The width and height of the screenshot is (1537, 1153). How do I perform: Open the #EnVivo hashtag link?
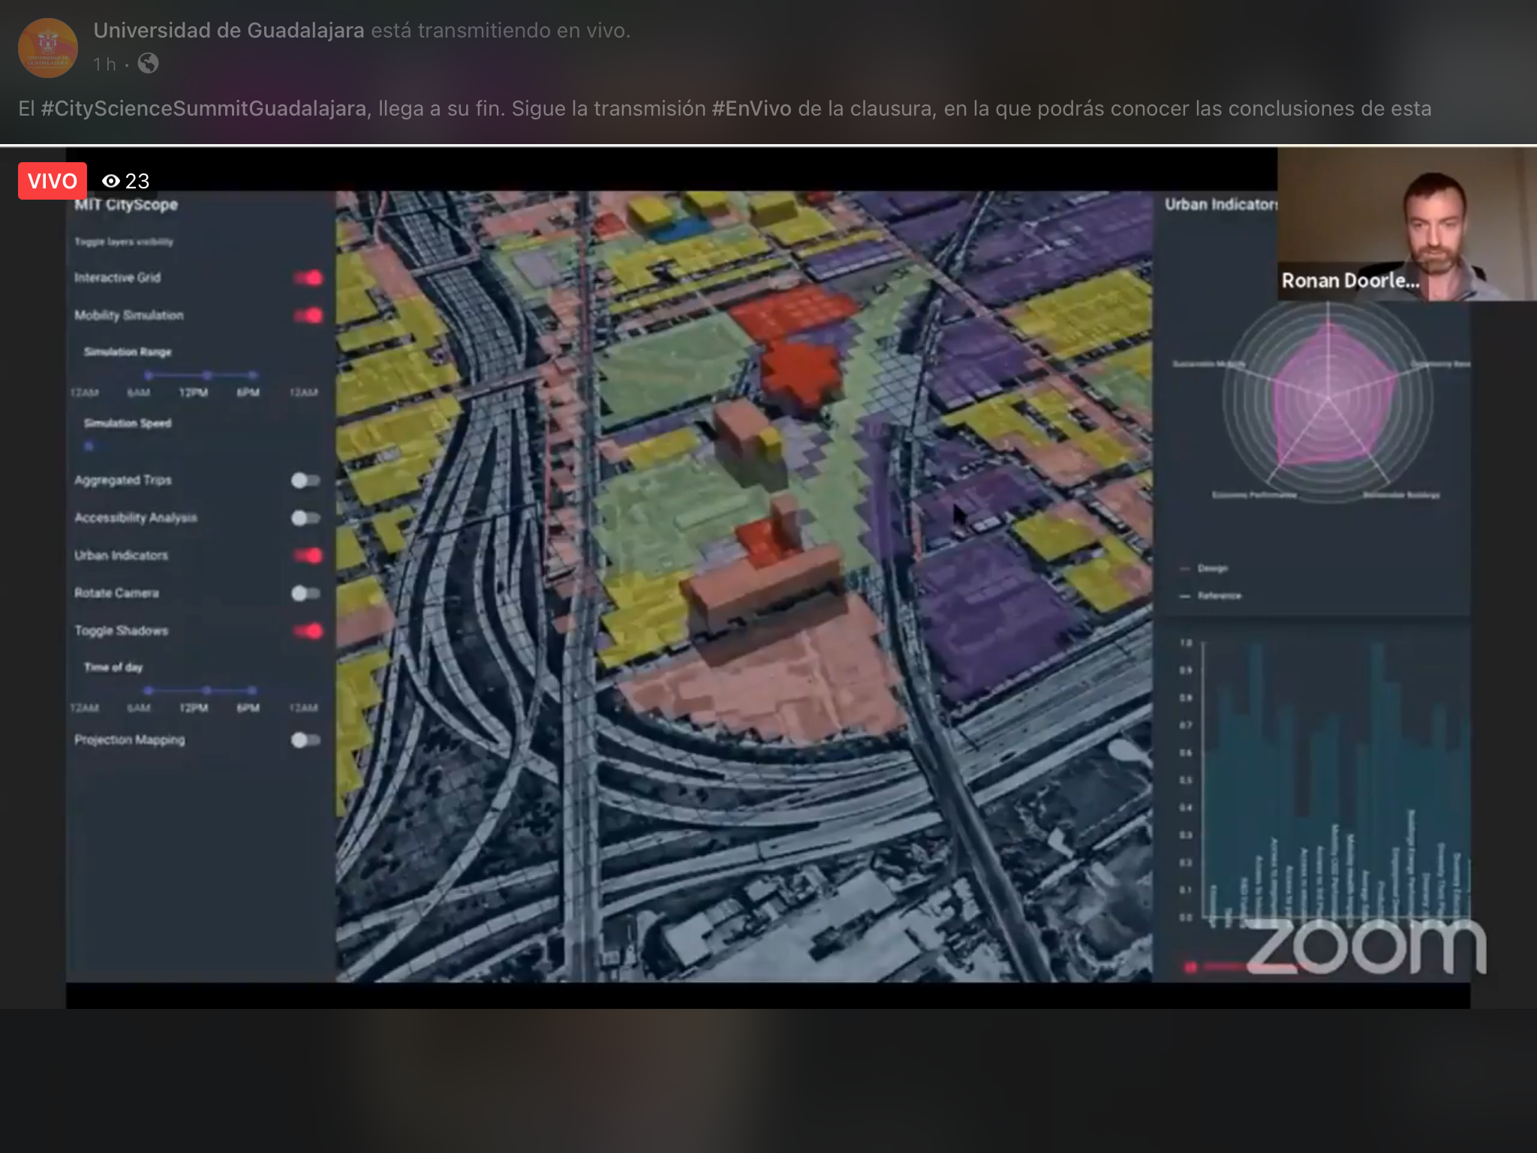click(751, 109)
